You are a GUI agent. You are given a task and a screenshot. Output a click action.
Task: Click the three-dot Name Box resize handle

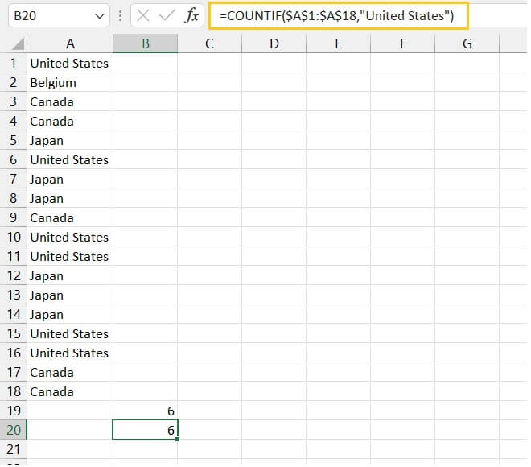[120, 16]
